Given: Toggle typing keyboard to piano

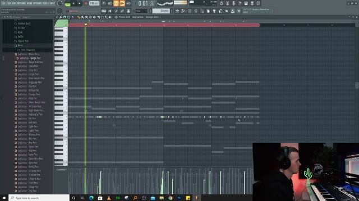Looking at the screenshot, I should pos(104,11).
